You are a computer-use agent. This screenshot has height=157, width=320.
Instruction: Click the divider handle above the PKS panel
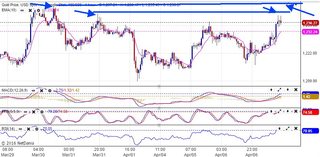(x=159, y=108)
